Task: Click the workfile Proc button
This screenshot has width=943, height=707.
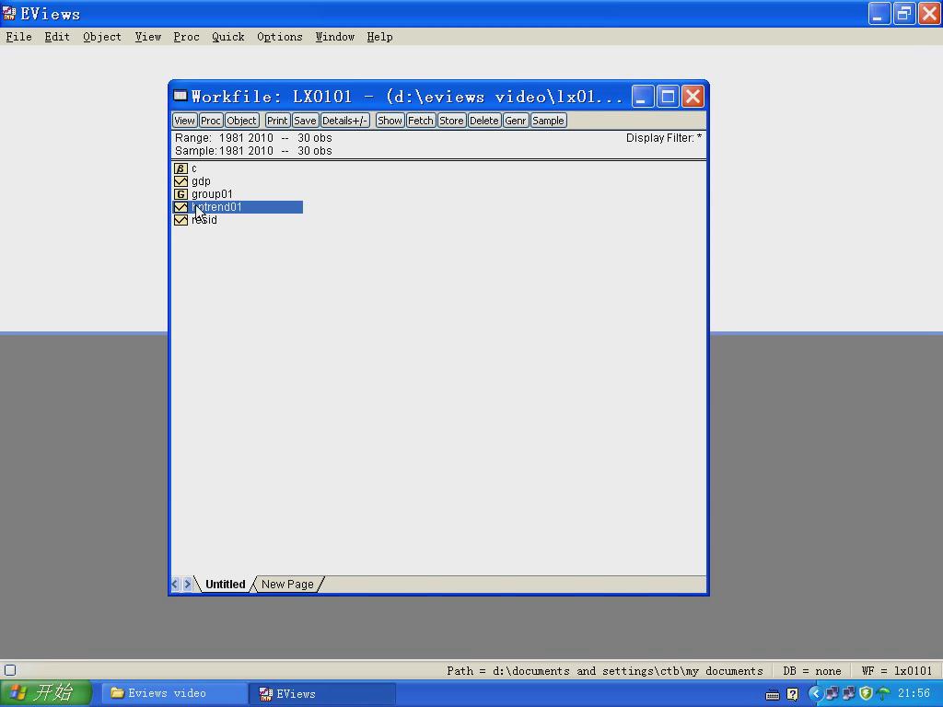Action: 211,121
